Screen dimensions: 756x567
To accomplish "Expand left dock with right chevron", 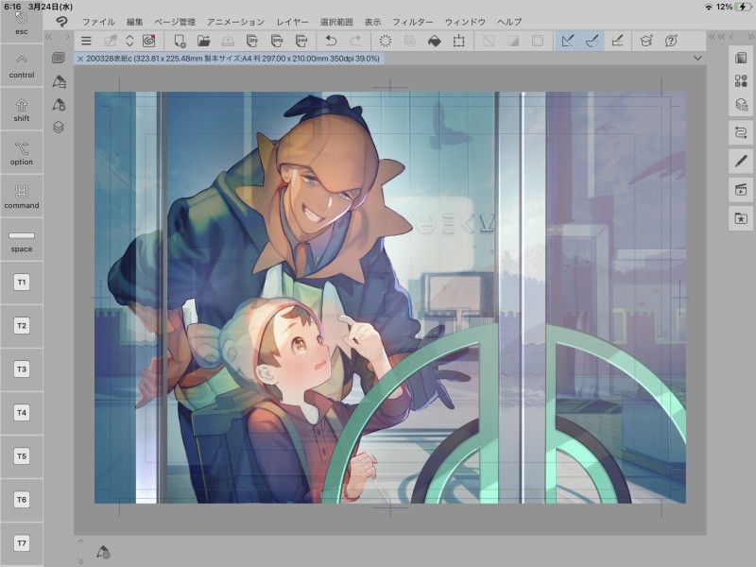I will [68, 37].
